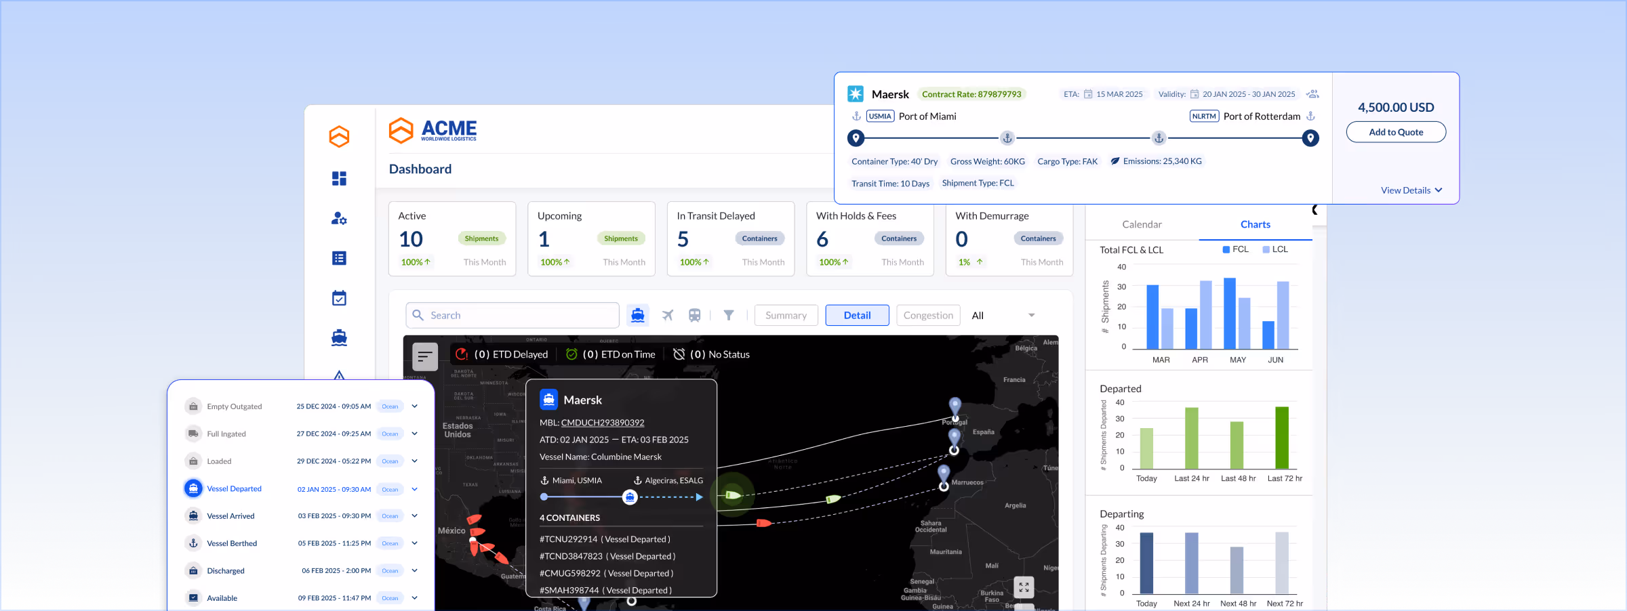The height and width of the screenshot is (611, 1627).
Task: Expand the Vessel Berthed row chevron
Action: click(414, 543)
